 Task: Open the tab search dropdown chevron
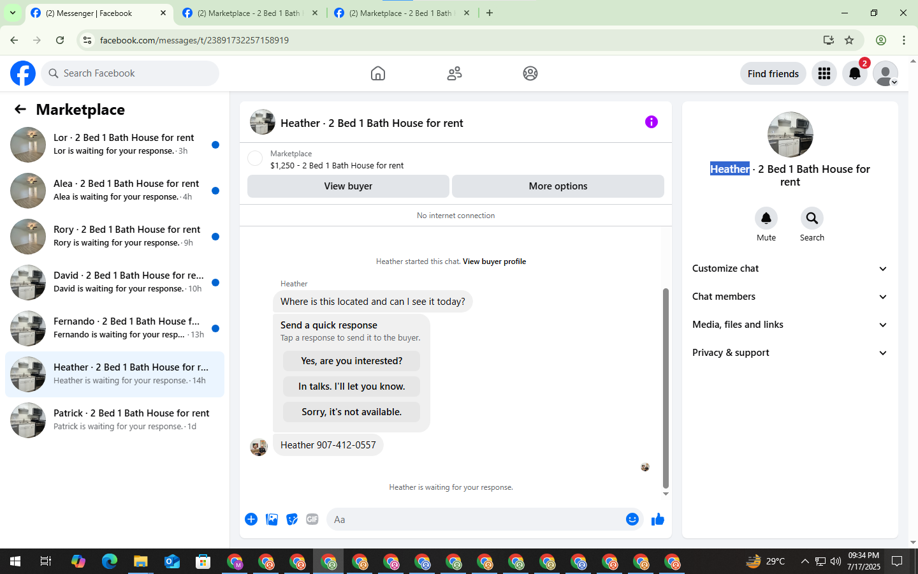[x=13, y=13]
